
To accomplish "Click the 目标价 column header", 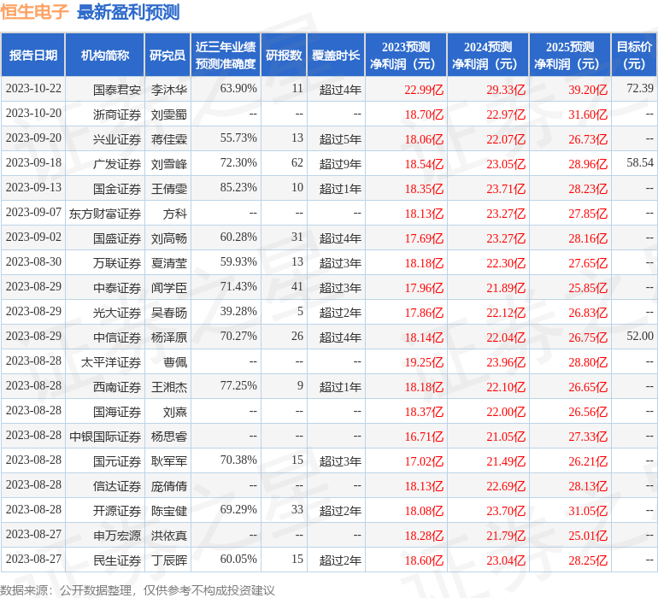I will click(634, 55).
